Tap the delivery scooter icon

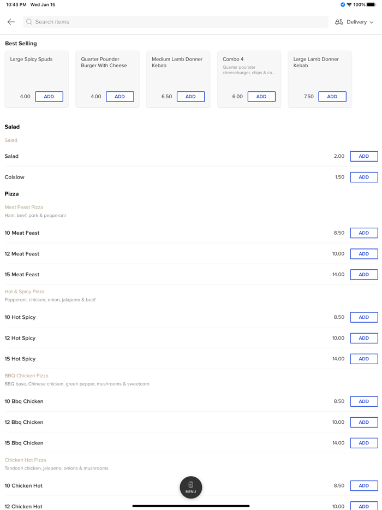click(x=339, y=22)
